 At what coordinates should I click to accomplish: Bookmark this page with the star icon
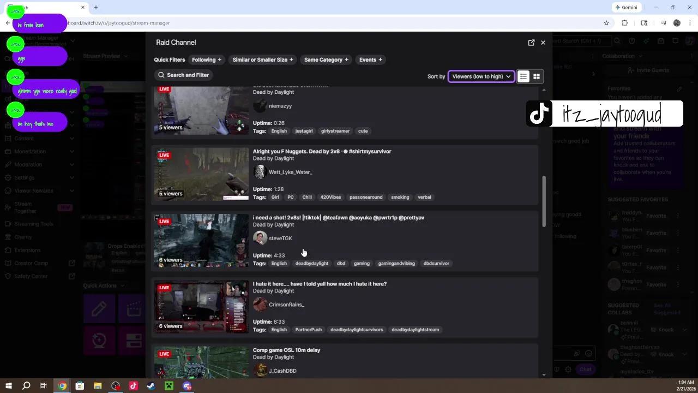tap(606, 23)
